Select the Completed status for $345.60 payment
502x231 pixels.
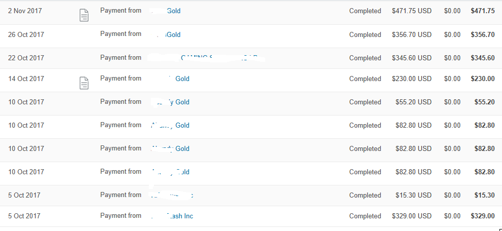click(x=365, y=58)
